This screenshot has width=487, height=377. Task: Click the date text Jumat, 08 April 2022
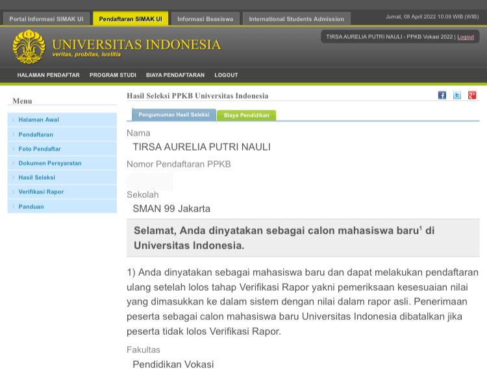tap(411, 17)
